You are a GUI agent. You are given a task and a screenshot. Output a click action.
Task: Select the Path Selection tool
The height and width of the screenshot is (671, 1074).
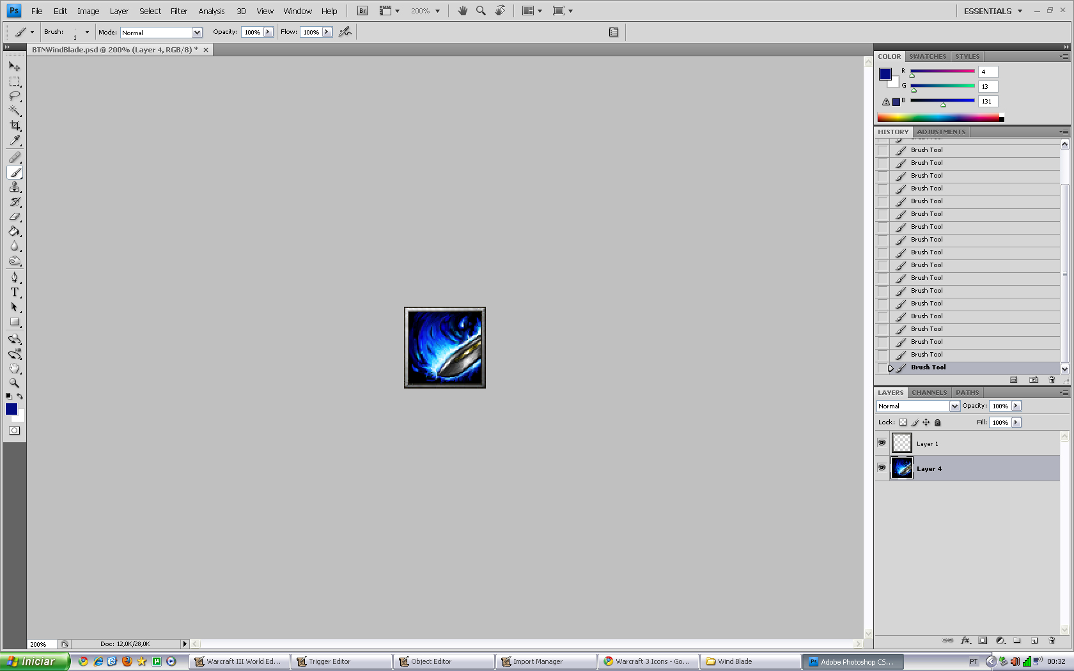(x=15, y=307)
